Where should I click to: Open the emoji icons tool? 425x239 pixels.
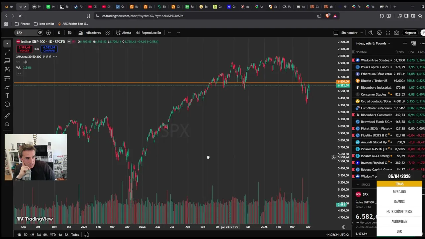7,104
